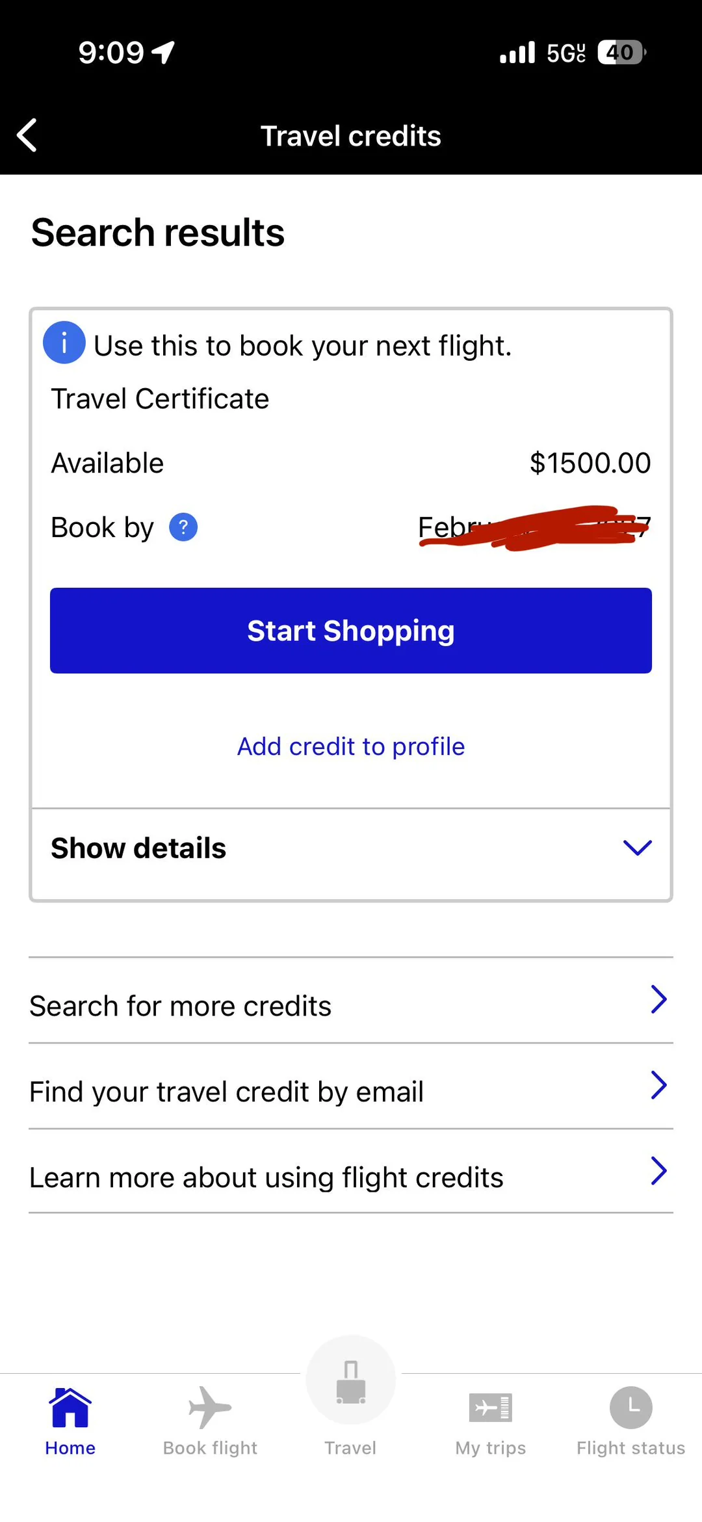Tap the back arrow in header
This screenshot has height=1522, width=702.
pos(27,135)
